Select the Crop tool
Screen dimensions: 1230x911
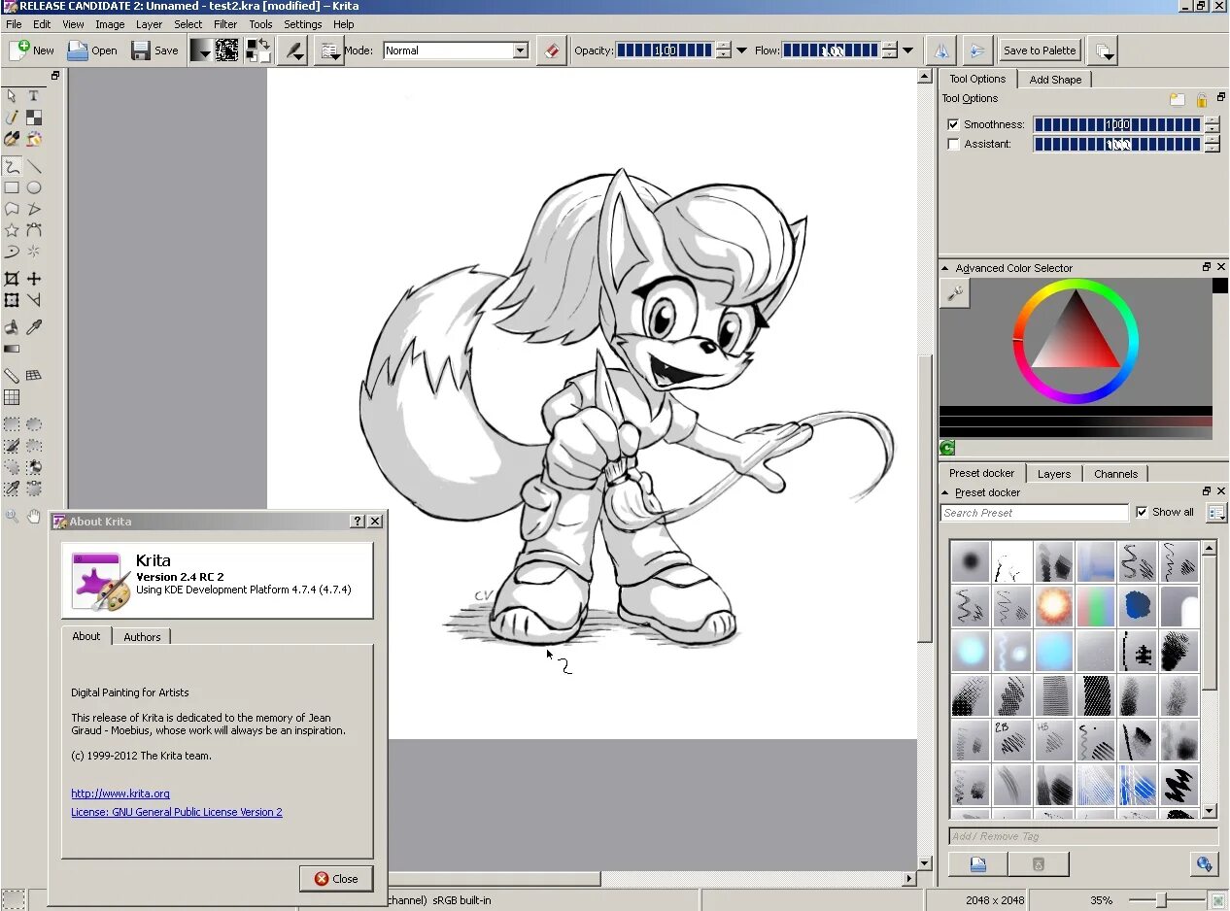coord(12,279)
